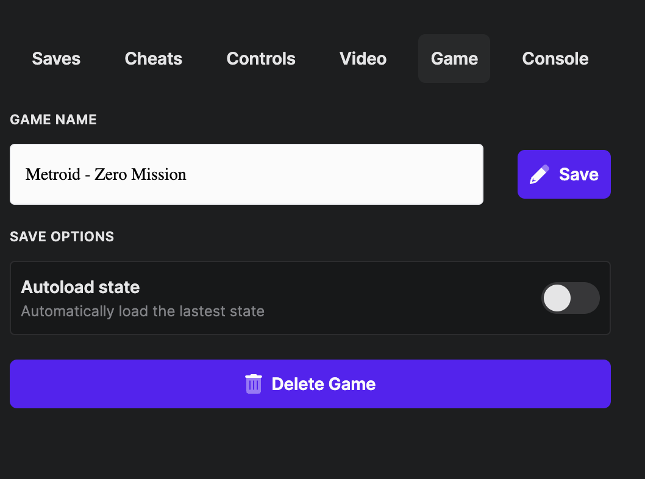645x479 pixels.
Task: Click the trash can icon
Action: [x=254, y=384]
